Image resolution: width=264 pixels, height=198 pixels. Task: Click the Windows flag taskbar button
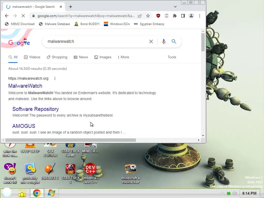pos(52,193)
